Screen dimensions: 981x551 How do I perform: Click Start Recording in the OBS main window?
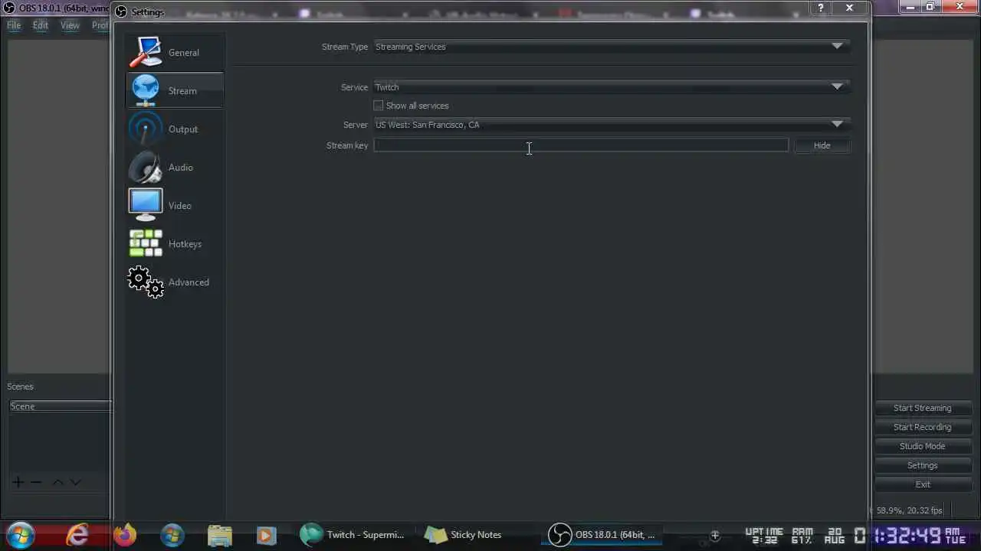click(922, 427)
